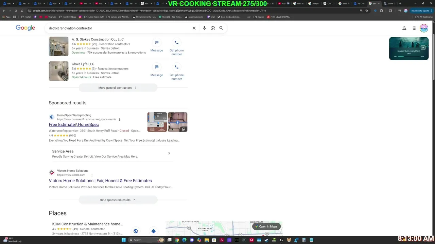Screen dimensions: 435x244
Task: Open Calculator from the taskbar
Action: (x=304, y=240)
